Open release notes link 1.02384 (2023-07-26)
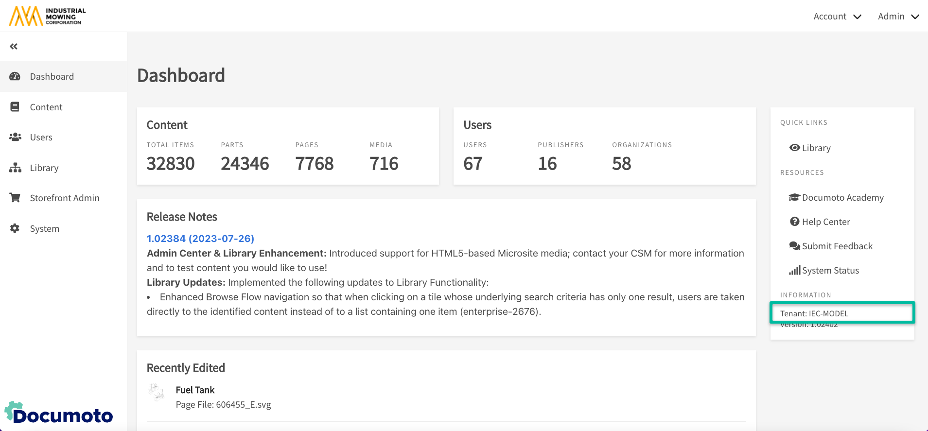The height and width of the screenshot is (431, 928). 200,239
